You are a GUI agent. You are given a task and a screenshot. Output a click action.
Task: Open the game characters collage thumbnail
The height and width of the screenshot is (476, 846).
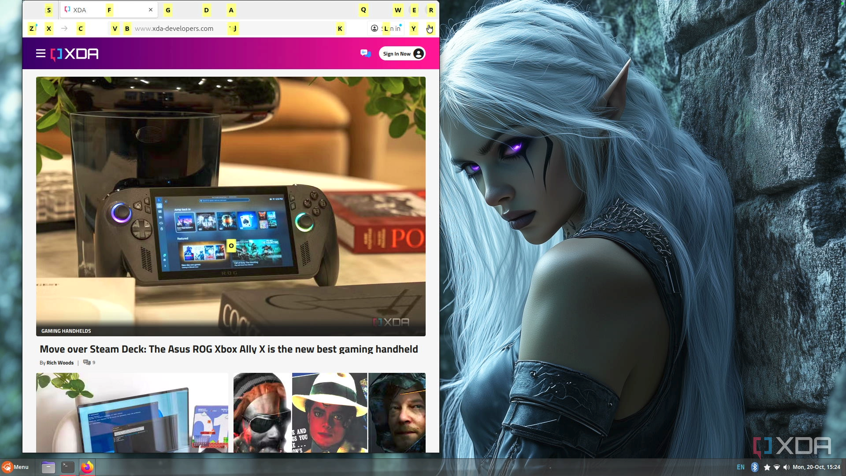[330, 413]
